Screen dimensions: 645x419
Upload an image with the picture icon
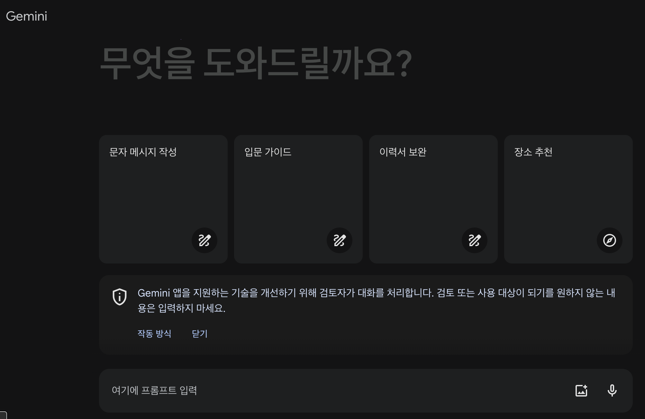pyautogui.click(x=581, y=390)
